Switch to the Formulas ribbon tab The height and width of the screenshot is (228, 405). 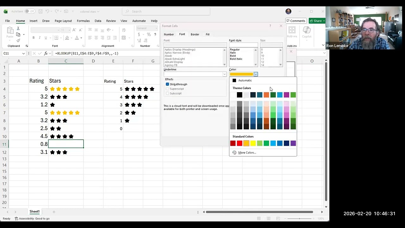tap(83, 21)
